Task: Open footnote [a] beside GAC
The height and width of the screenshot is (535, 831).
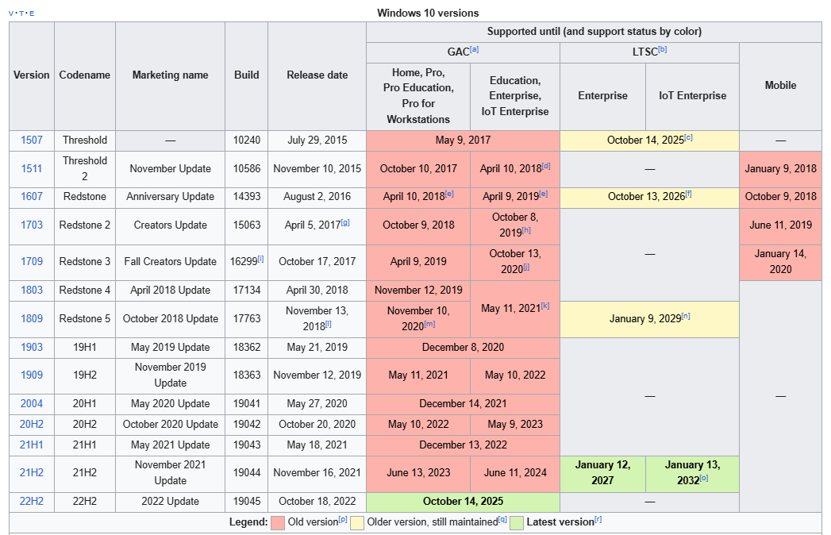Action: point(475,49)
